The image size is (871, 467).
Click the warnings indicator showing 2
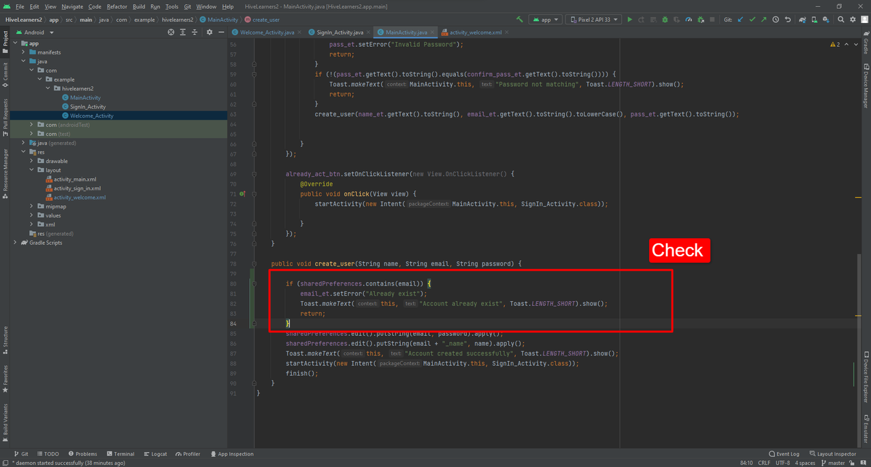[x=835, y=44]
